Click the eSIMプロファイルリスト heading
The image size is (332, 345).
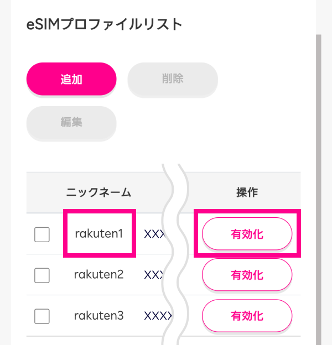point(104,24)
